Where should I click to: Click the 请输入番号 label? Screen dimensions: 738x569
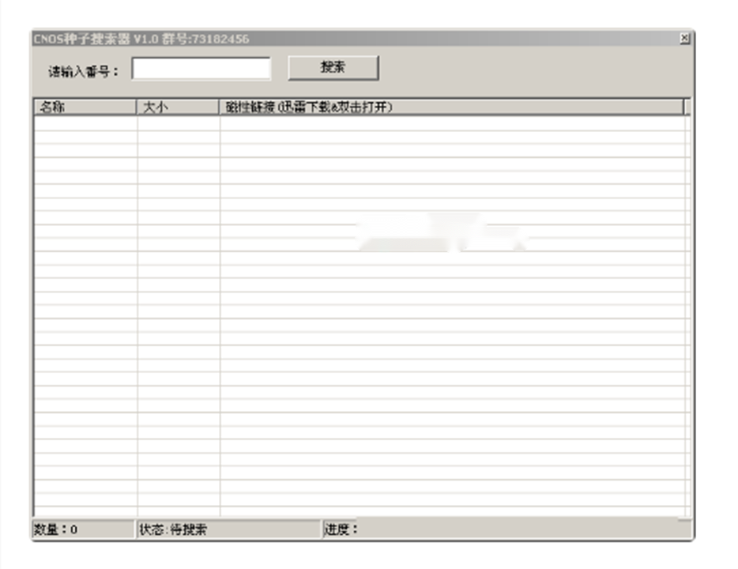coord(83,72)
